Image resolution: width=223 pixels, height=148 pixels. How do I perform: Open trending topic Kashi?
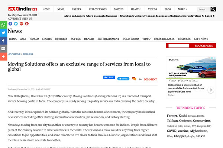pos(182,115)
